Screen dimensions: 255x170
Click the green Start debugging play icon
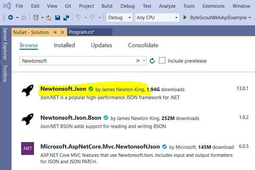(185, 17)
